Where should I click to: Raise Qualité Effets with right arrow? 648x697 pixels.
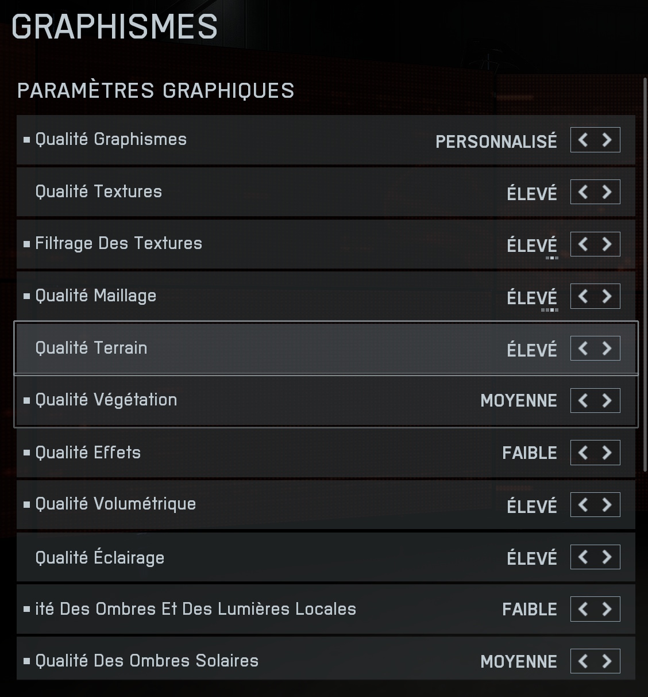click(x=607, y=453)
